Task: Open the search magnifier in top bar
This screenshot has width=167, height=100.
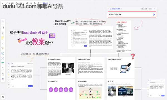Action: coord(38,3)
